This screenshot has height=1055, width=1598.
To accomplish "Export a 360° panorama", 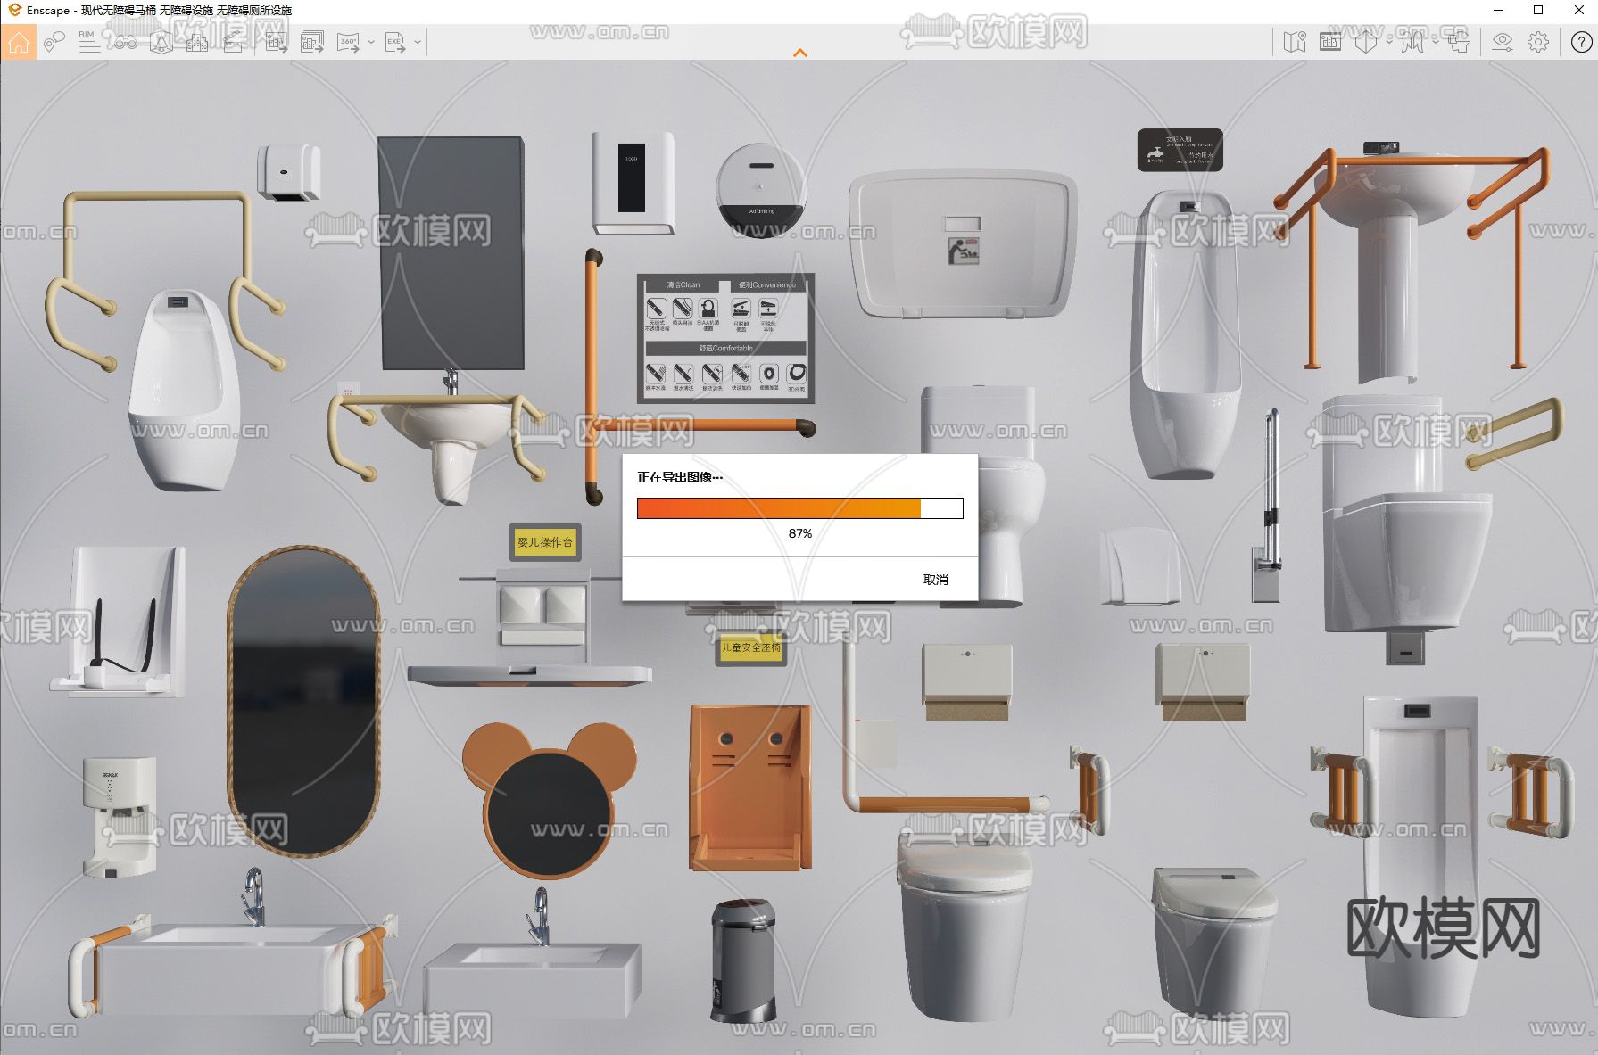I will 348,42.
